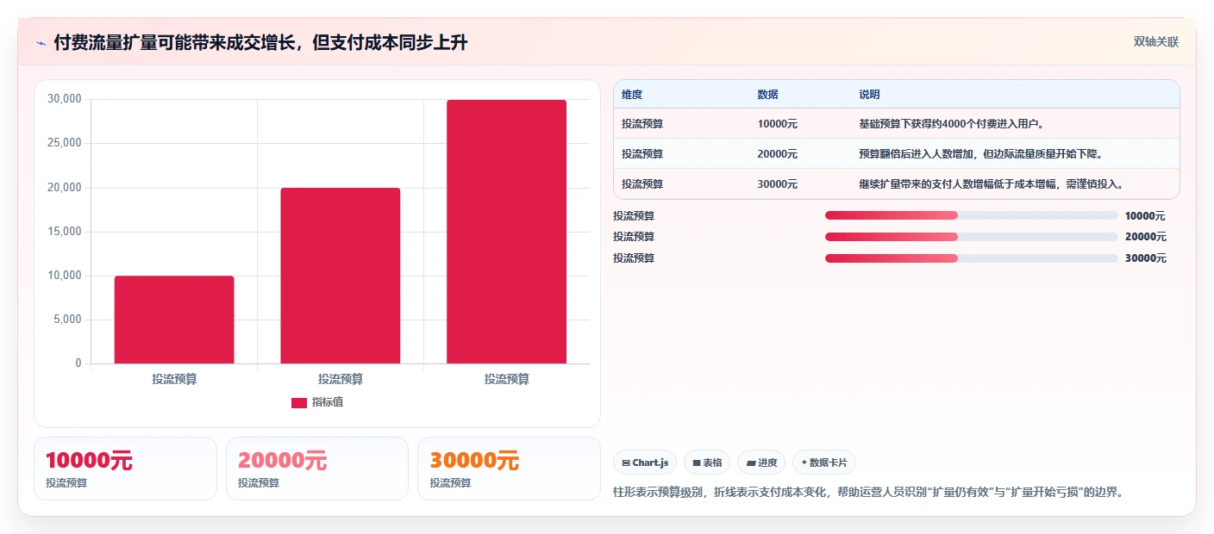Click the progress bar in the 10000元 row
The height and width of the screenshot is (534, 1214).
pos(971,215)
